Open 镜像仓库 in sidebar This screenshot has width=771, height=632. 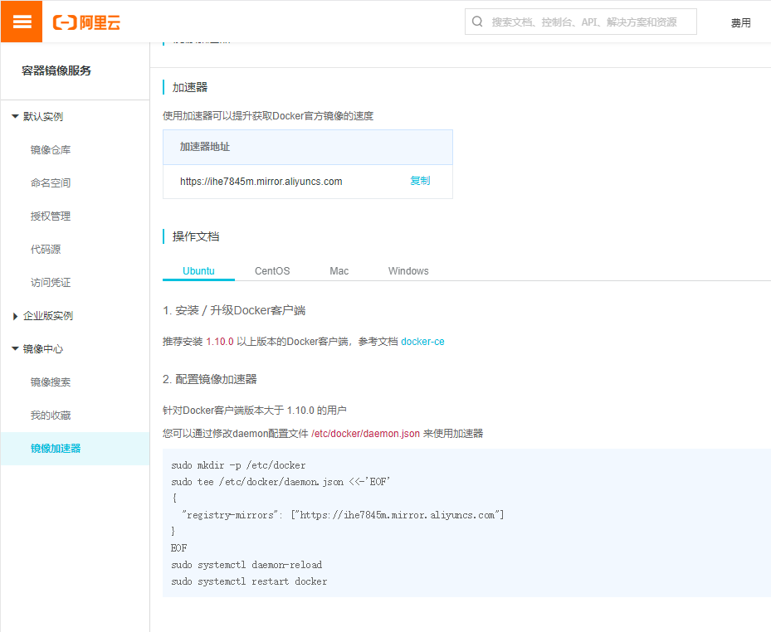51,150
